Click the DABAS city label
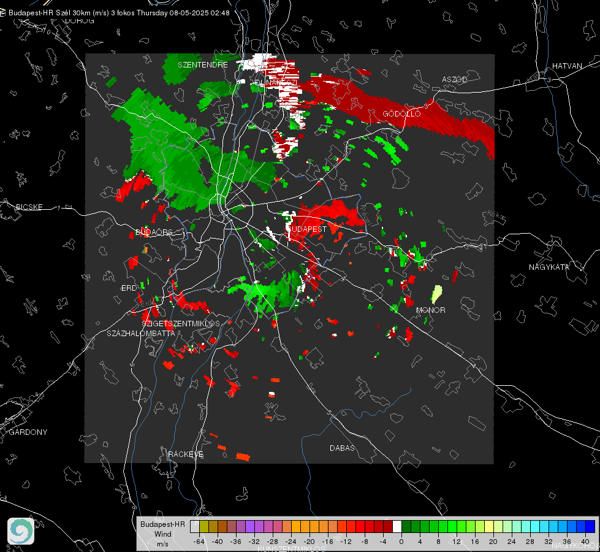The height and width of the screenshot is (552, 600). (x=342, y=448)
